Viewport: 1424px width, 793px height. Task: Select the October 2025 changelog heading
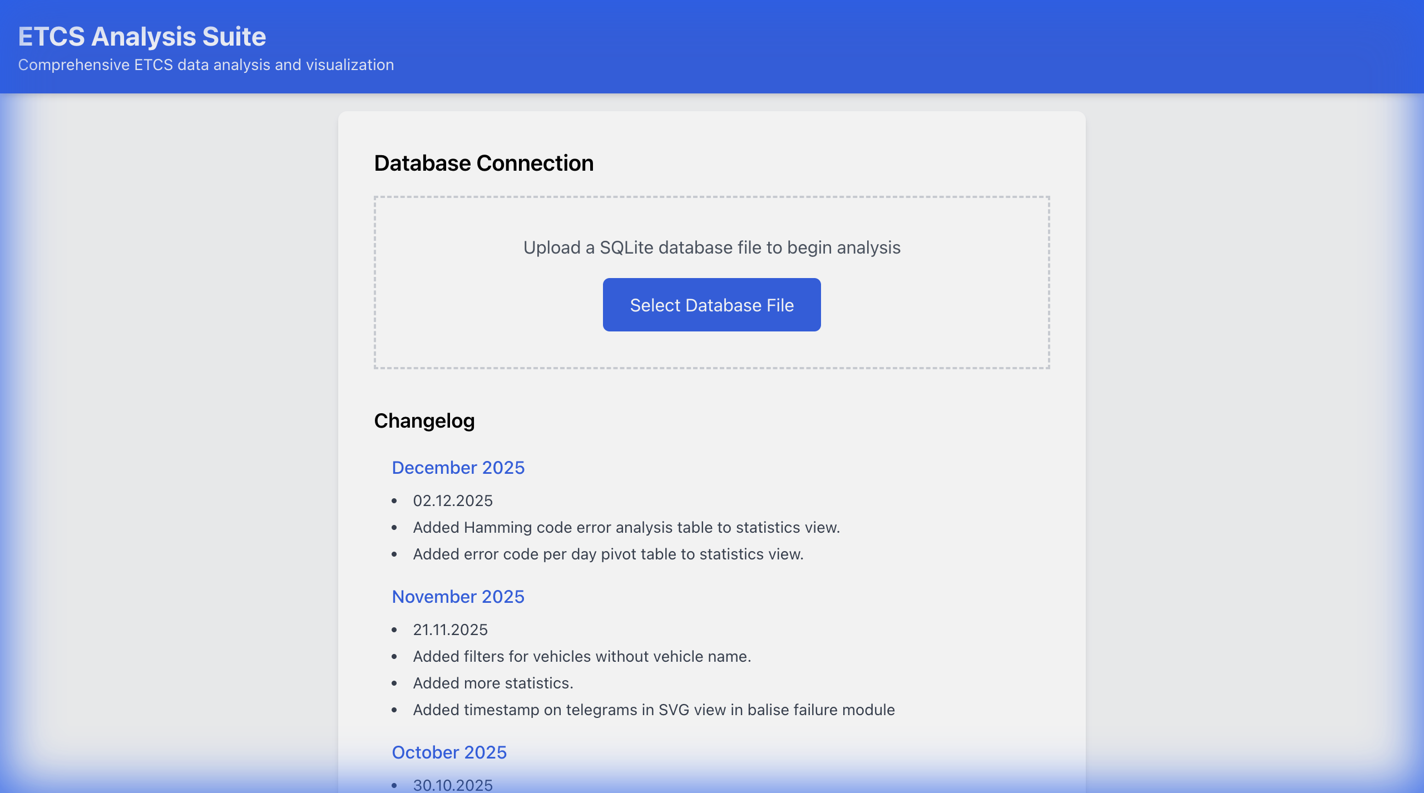point(449,752)
